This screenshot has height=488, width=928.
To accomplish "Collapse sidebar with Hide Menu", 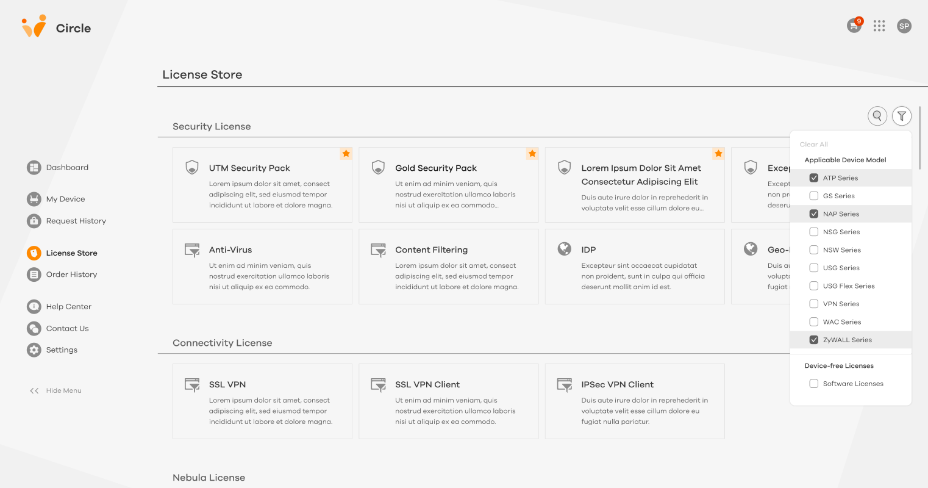I will pos(56,390).
